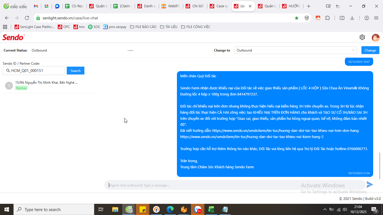Viewport: 383px width, 215px height.
Task: Open the pinned Messenger tab
Action: pos(57,6)
